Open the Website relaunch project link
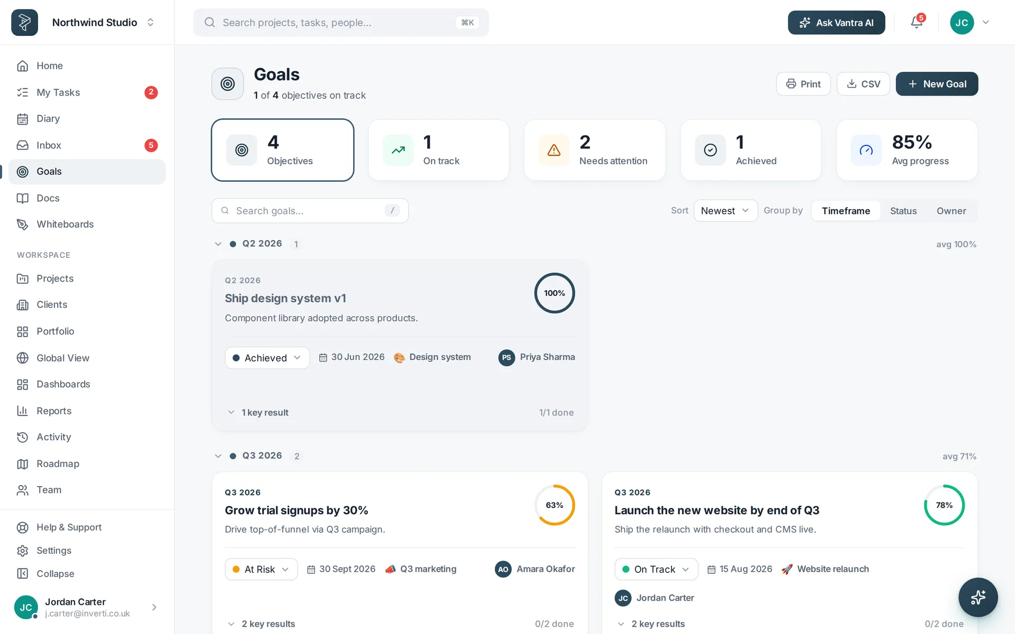The width and height of the screenshot is (1015, 634). click(x=825, y=569)
